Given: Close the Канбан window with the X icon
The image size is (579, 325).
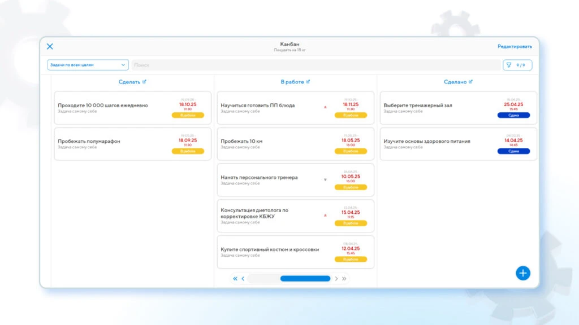Looking at the screenshot, I should pyautogui.click(x=50, y=46).
